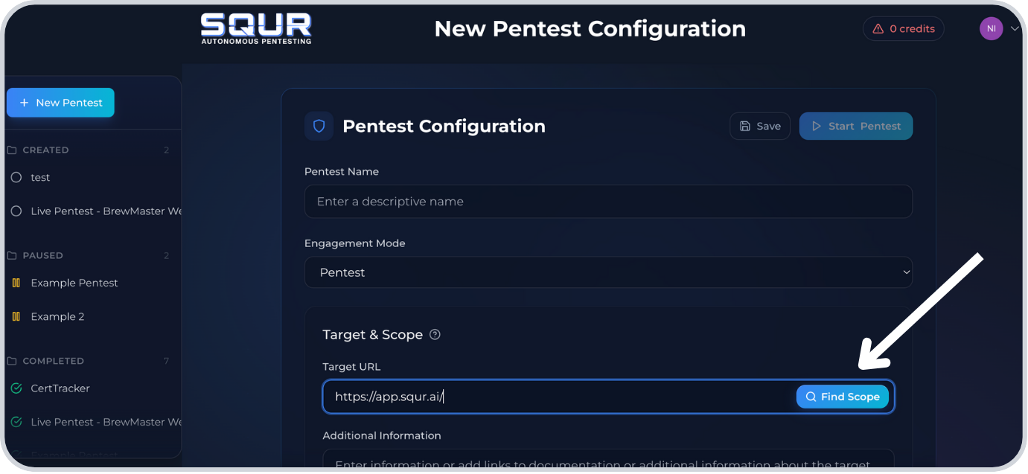Click the Start Pentest button
Viewport: 1028px width, 474px height.
point(855,126)
